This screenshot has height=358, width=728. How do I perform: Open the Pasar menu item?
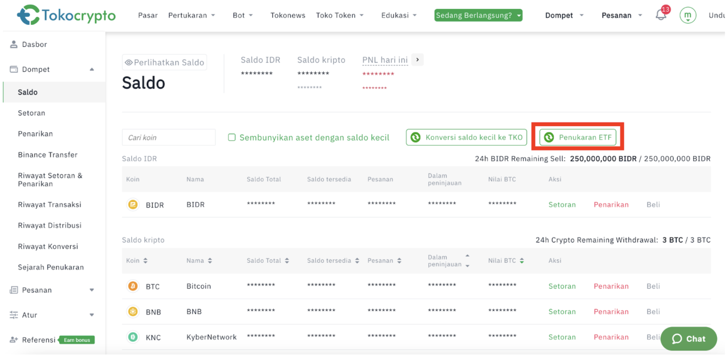tap(148, 15)
